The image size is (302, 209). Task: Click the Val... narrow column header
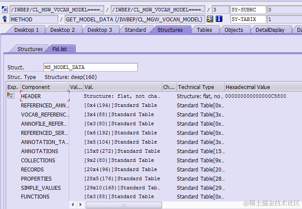[x=76, y=87]
